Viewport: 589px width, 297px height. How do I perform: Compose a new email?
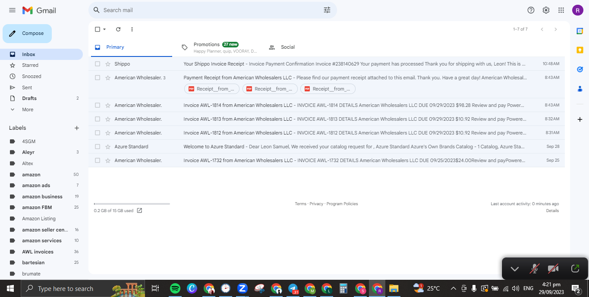[x=27, y=34]
